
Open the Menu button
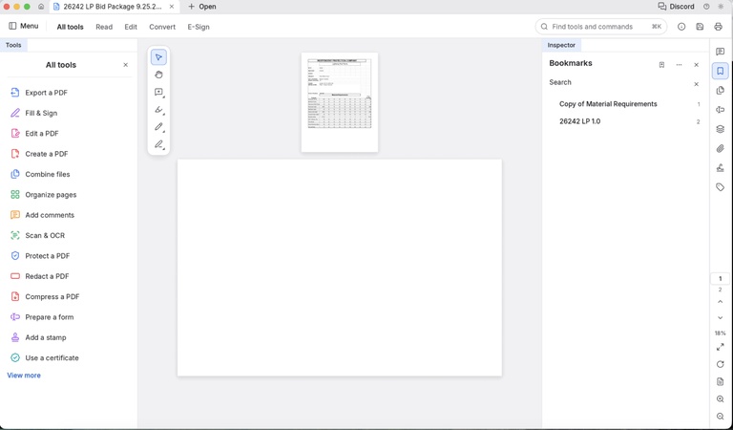click(23, 26)
